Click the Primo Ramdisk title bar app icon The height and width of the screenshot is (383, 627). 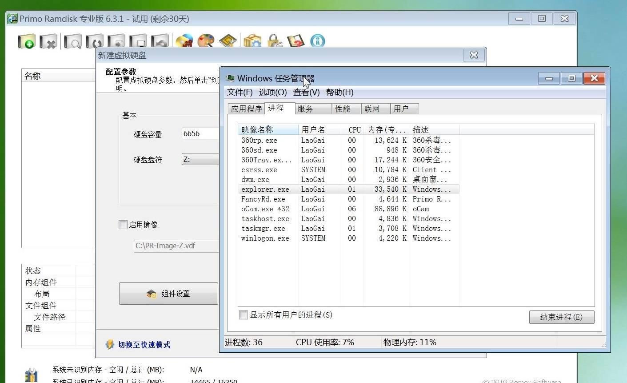(x=12, y=19)
